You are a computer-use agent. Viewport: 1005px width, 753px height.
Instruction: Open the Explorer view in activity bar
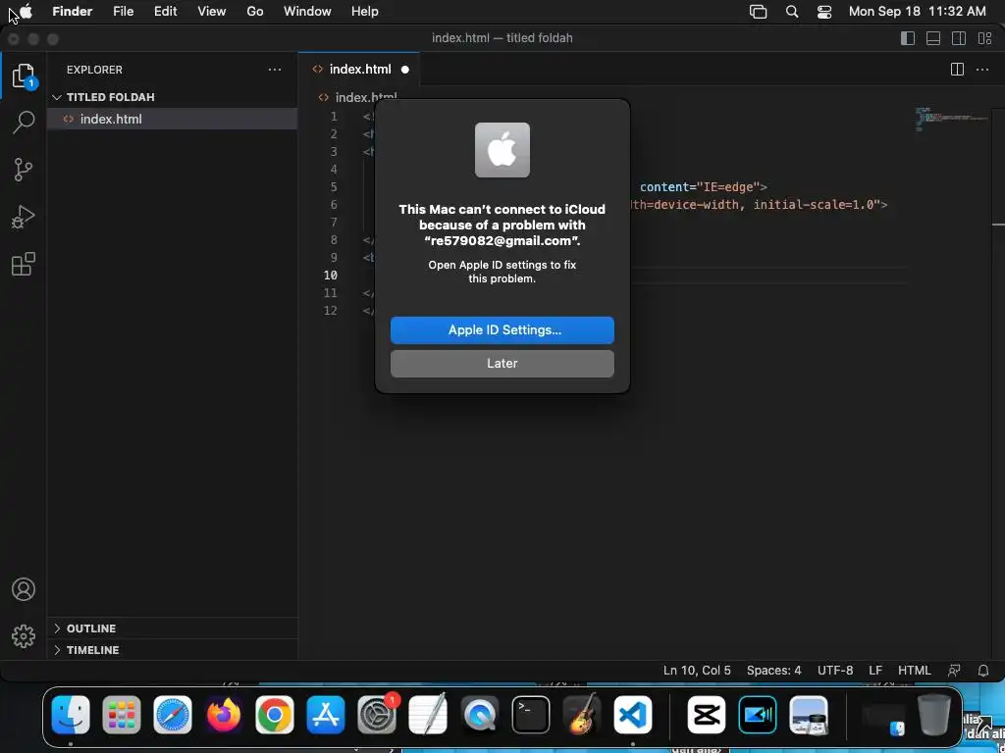(x=24, y=75)
